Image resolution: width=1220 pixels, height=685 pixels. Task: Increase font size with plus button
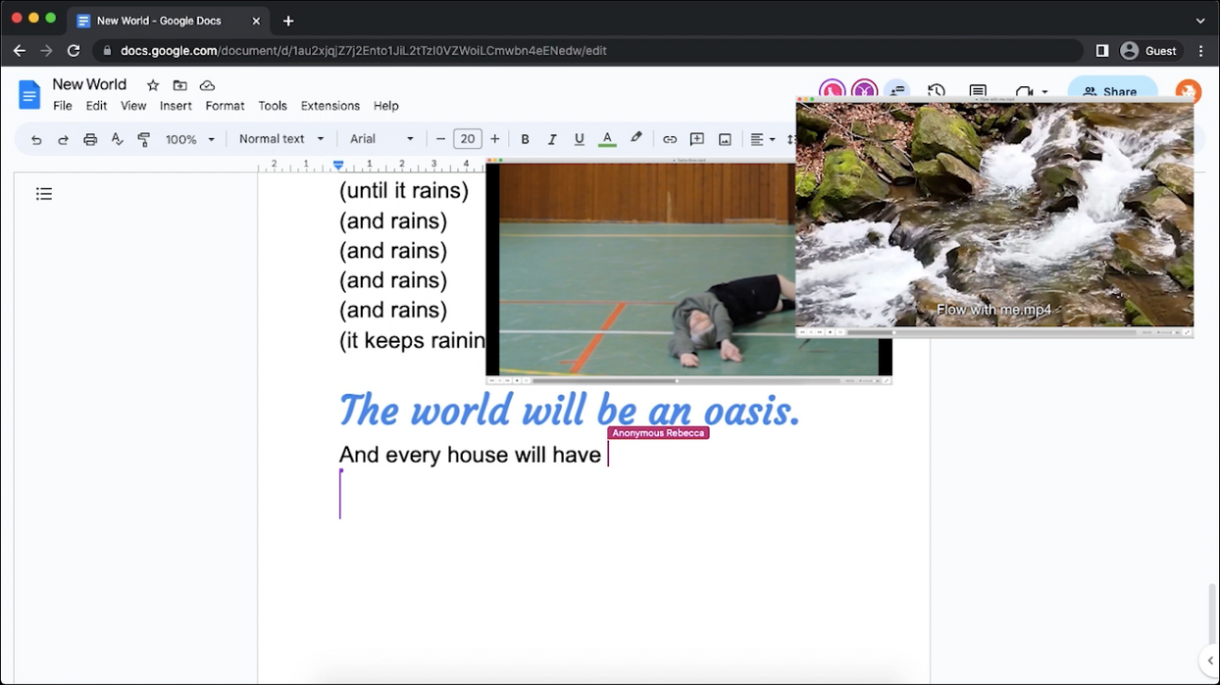(495, 139)
